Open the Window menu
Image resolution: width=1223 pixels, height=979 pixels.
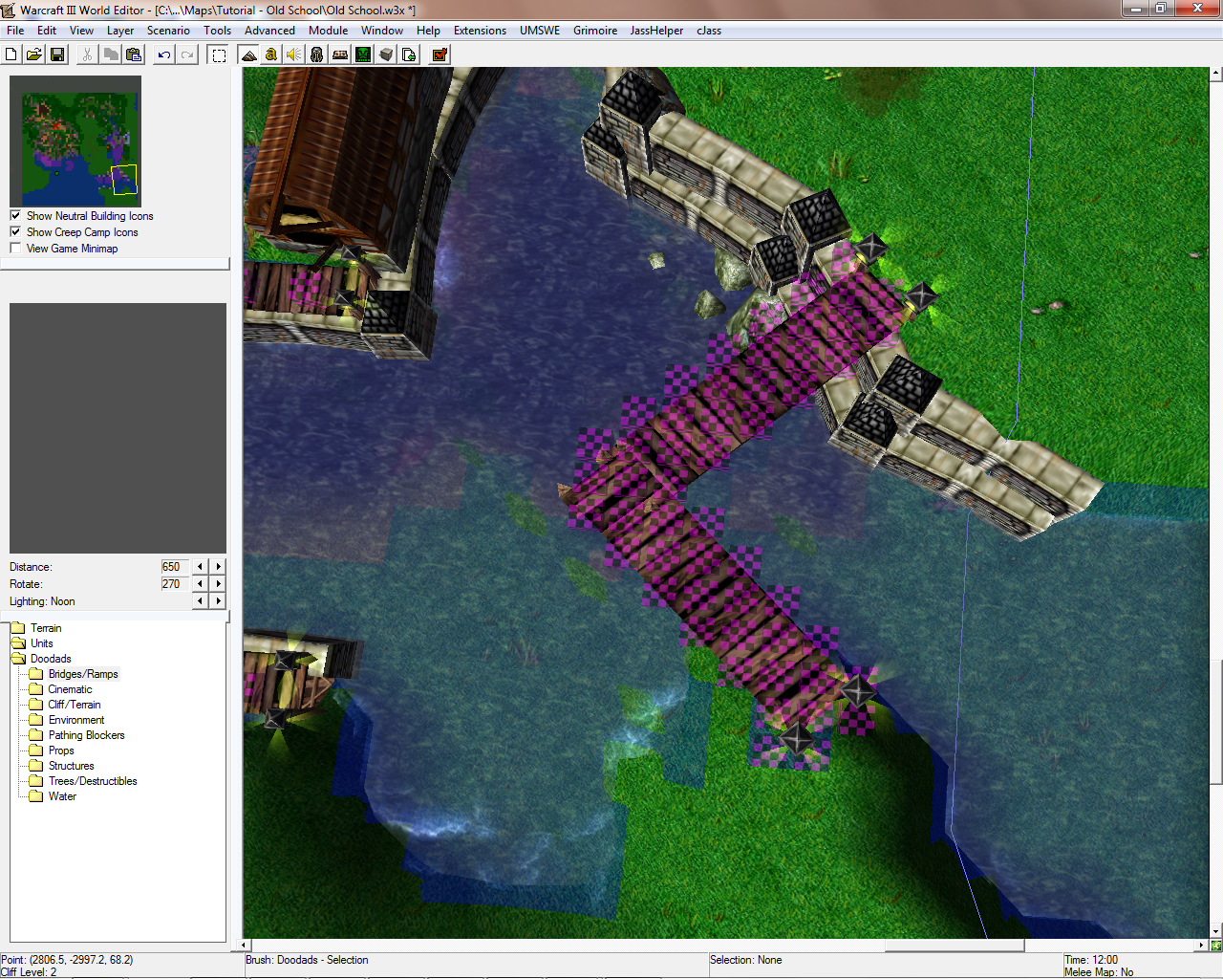382,31
